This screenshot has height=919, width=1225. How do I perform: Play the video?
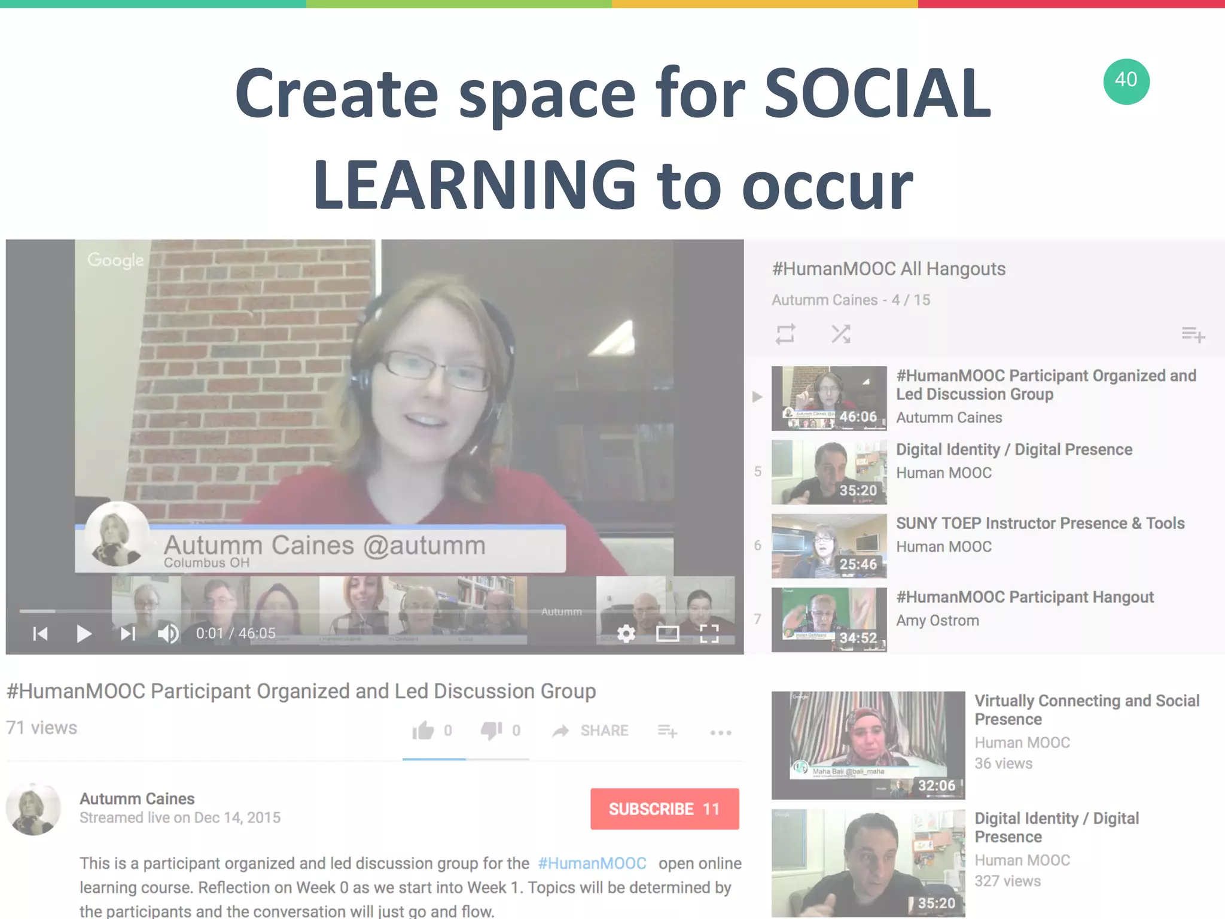[84, 634]
